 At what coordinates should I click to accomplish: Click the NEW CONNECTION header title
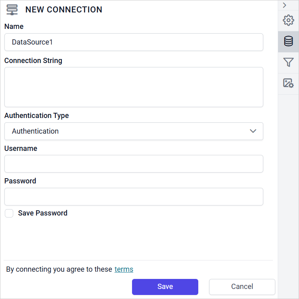64,10
